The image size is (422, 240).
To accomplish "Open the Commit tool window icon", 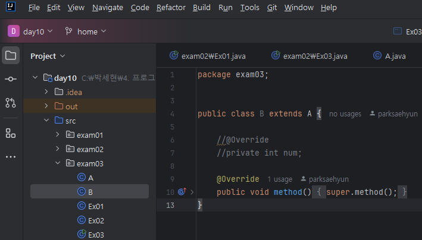I will point(11,79).
